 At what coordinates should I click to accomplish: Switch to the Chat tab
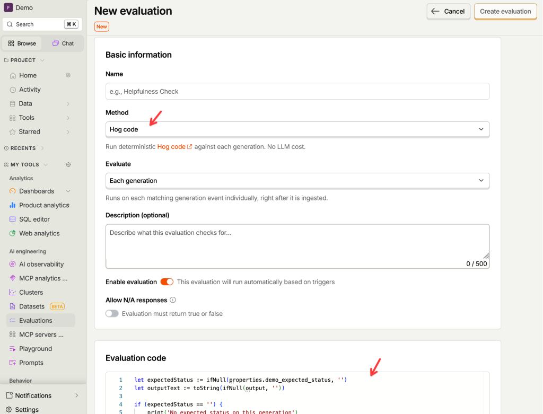(x=63, y=43)
